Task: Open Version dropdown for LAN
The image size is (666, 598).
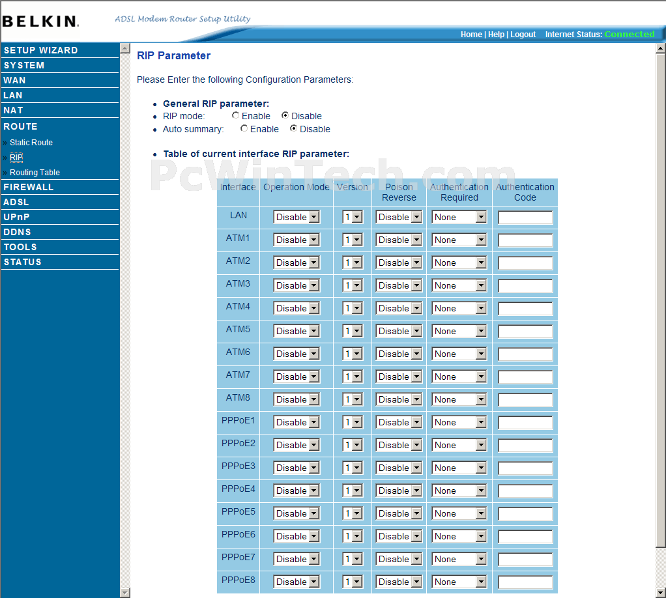Action: click(x=353, y=217)
